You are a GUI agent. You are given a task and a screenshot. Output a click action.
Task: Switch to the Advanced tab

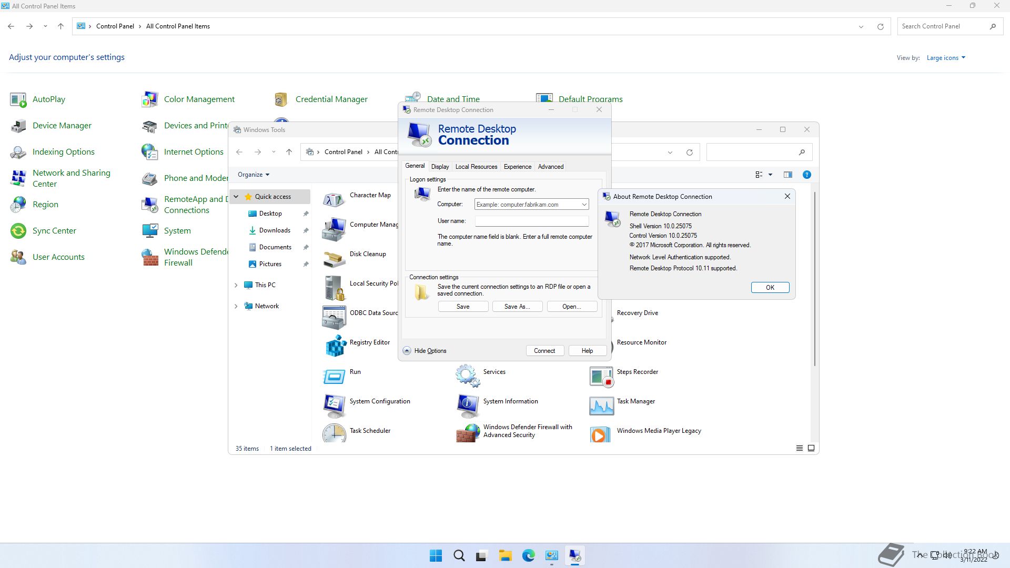pyautogui.click(x=550, y=167)
